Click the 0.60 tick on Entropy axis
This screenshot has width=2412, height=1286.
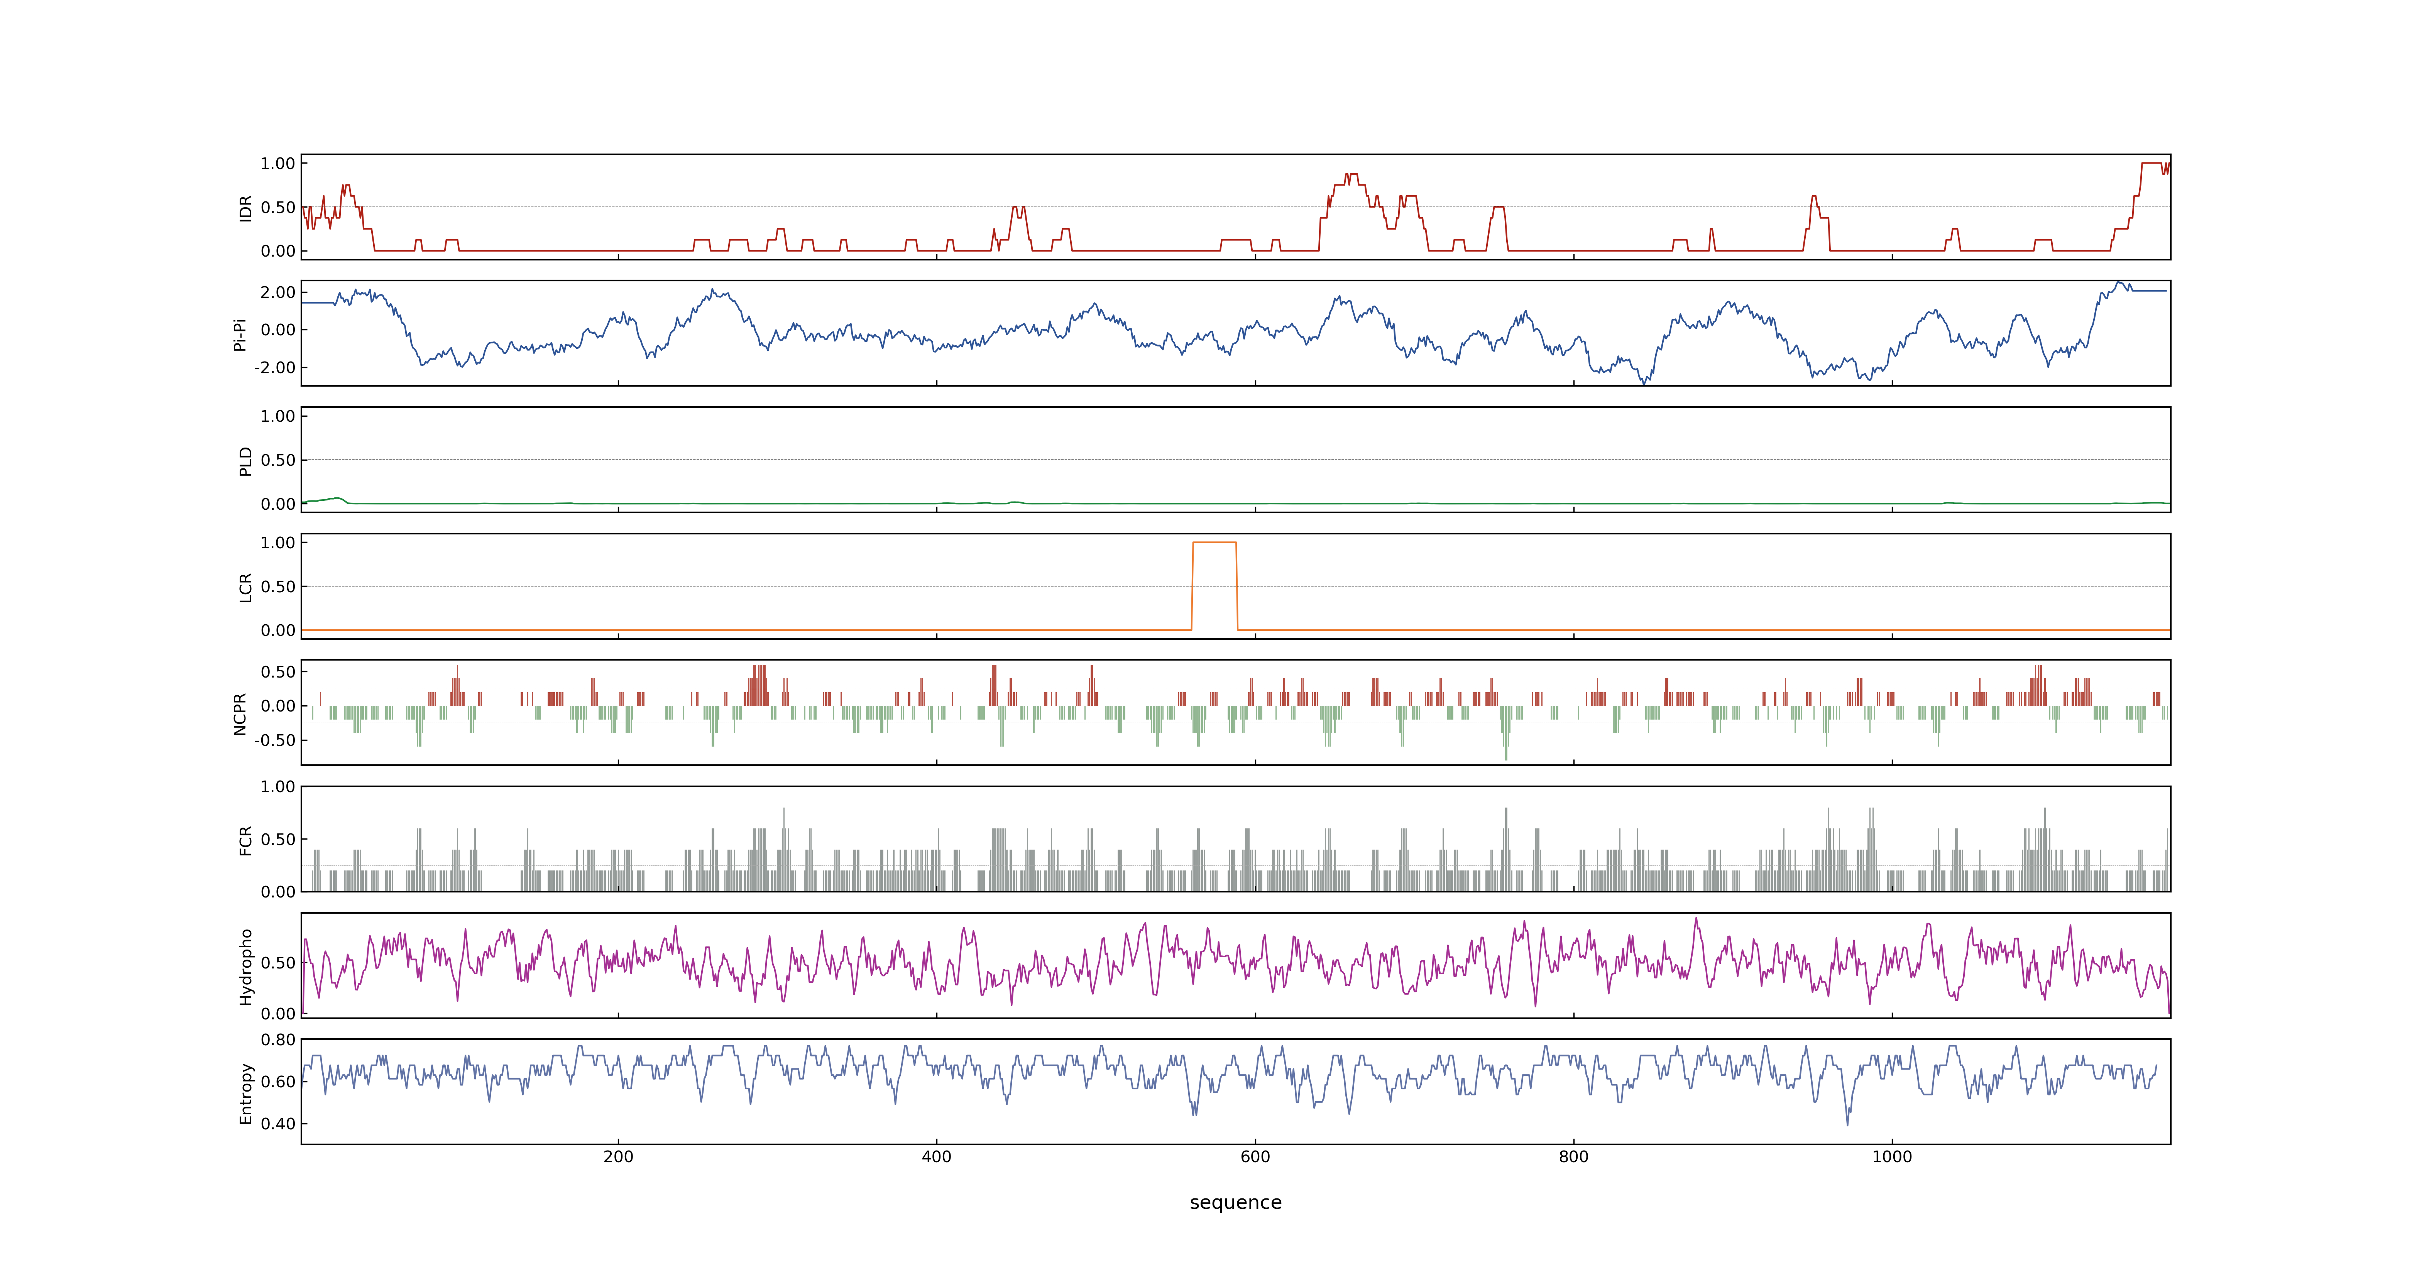tap(278, 1081)
